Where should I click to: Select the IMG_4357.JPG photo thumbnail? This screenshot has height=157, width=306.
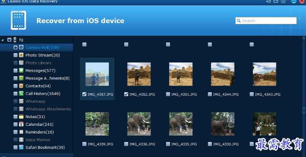97,74
